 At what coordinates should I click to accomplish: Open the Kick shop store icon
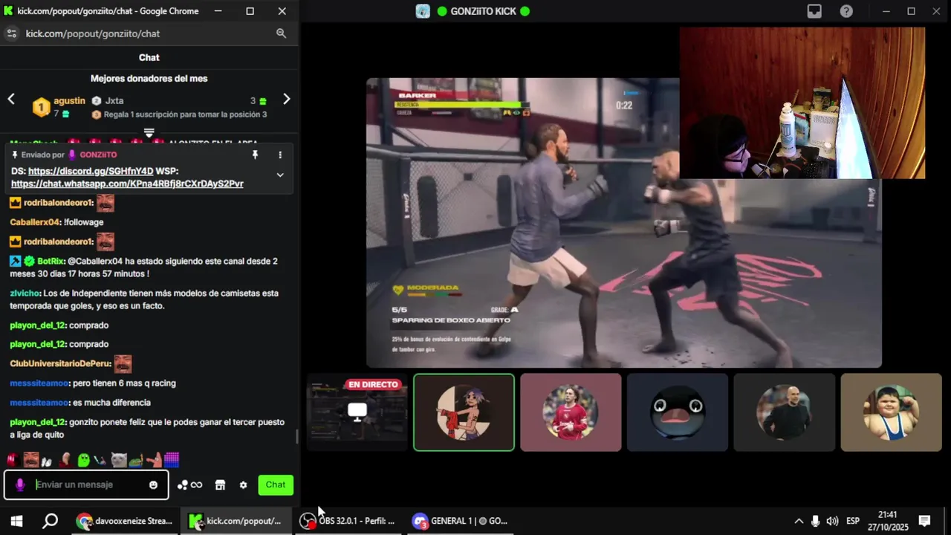pyautogui.click(x=220, y=485)
